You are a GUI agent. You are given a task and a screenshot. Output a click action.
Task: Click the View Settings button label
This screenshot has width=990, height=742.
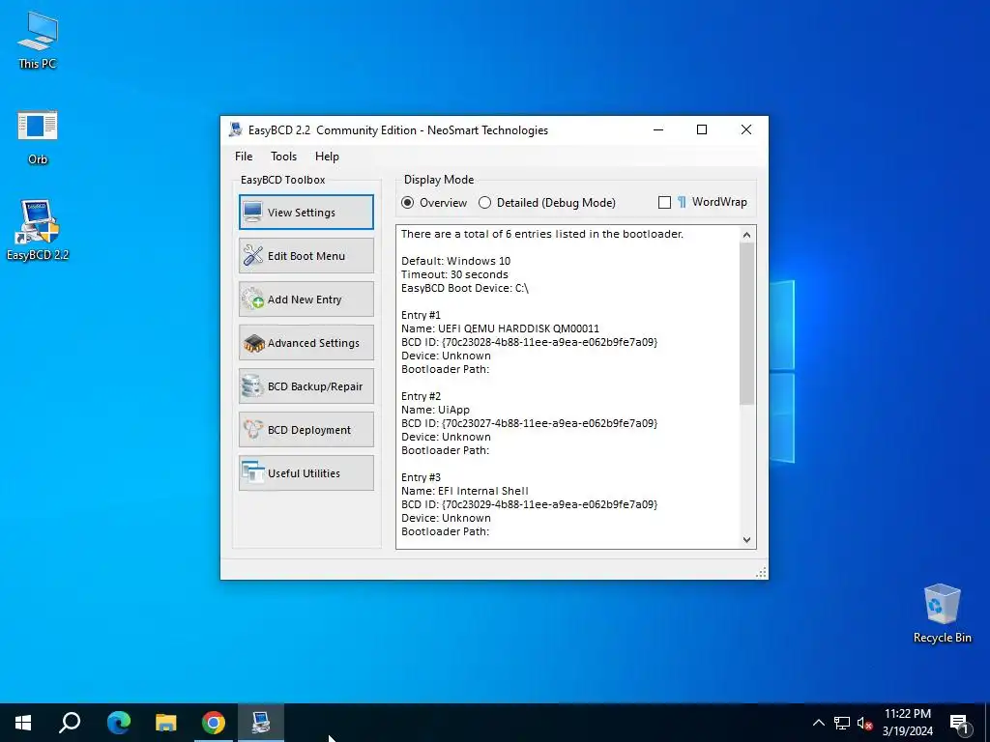tap(302, 213)
